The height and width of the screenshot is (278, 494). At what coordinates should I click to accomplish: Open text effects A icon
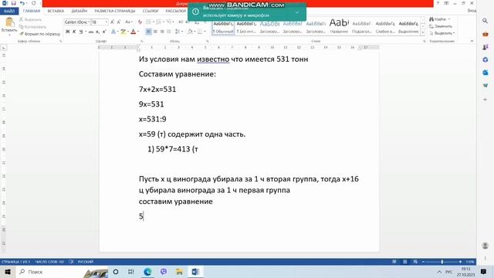113,32
